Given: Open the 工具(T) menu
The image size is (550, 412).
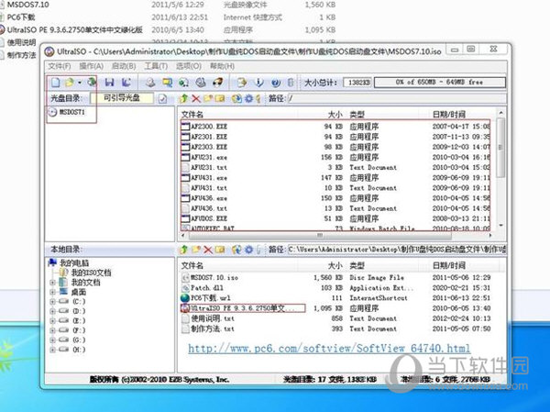Looking at the screenshot, I should coord(156,66).
